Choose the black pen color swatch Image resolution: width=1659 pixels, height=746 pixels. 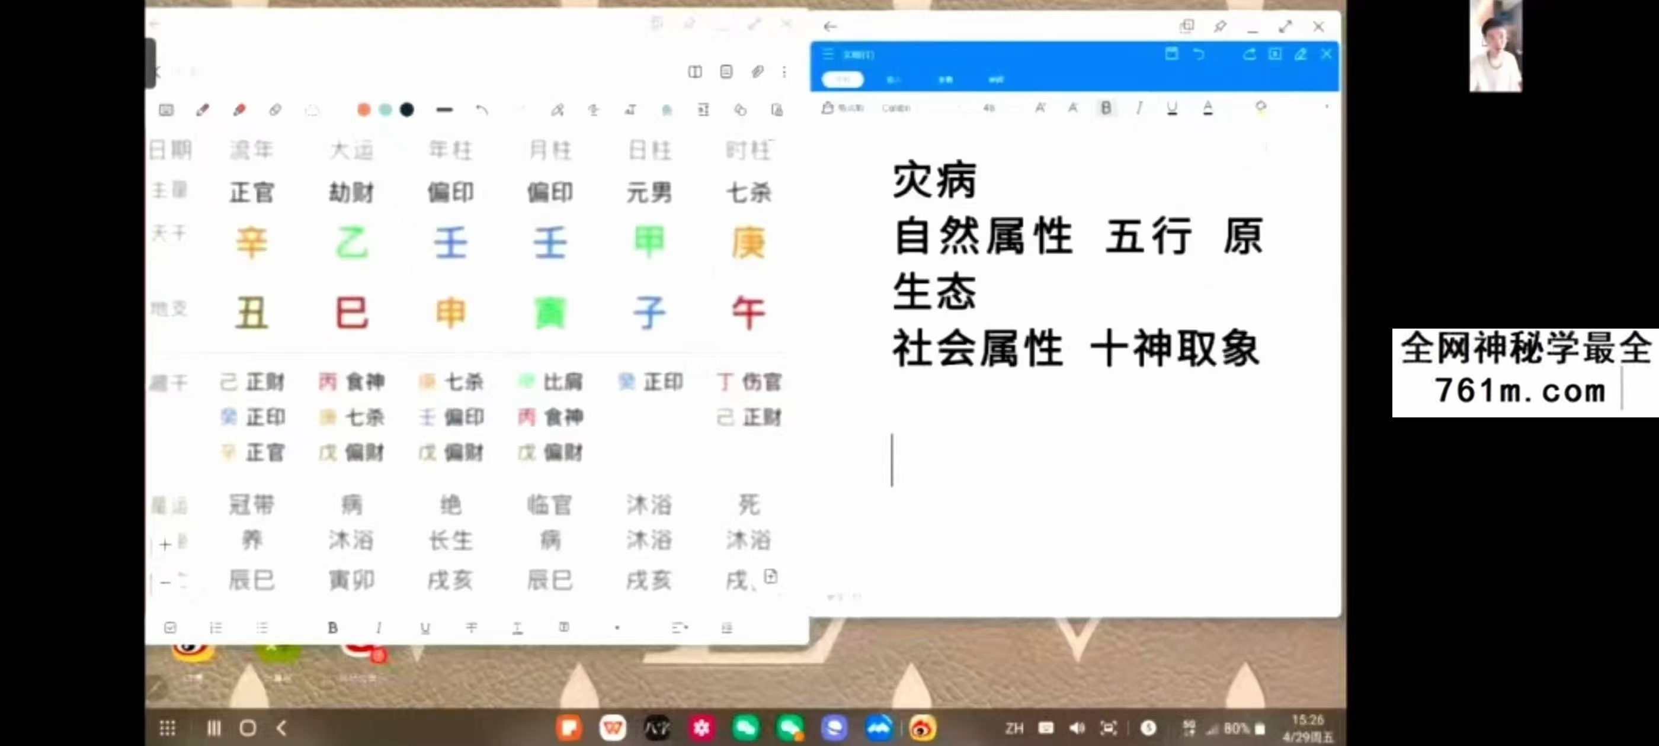click(x=407, y=110)
